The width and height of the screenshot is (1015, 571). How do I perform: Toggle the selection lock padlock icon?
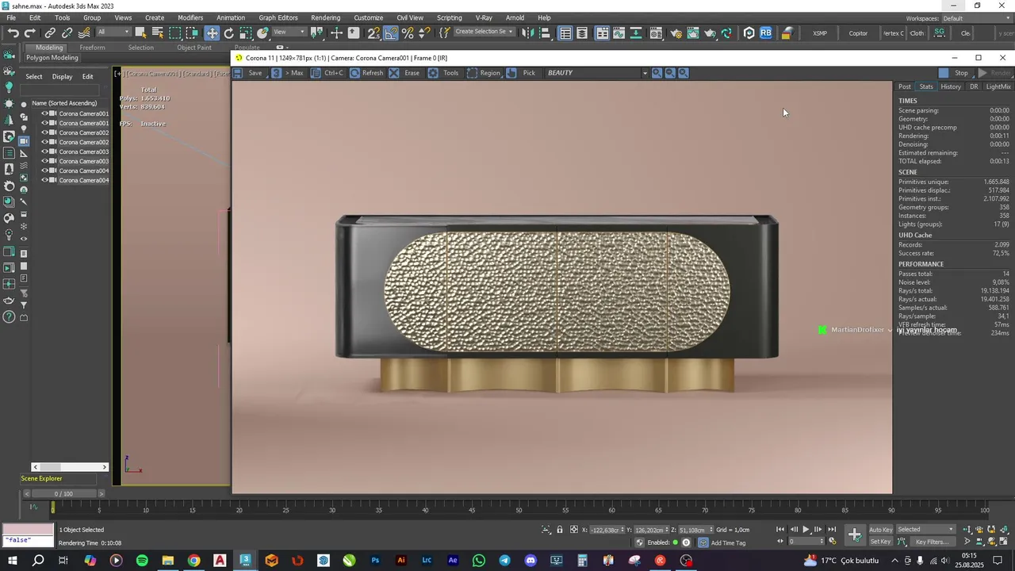point(560,530)
